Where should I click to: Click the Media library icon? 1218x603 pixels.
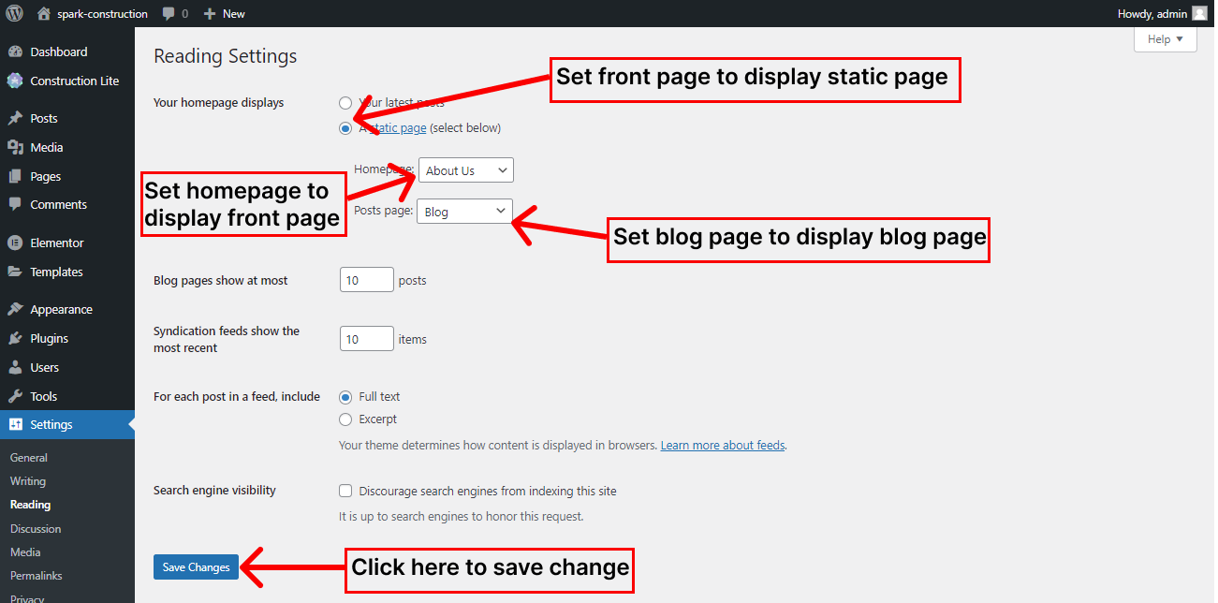click(15, 148)
